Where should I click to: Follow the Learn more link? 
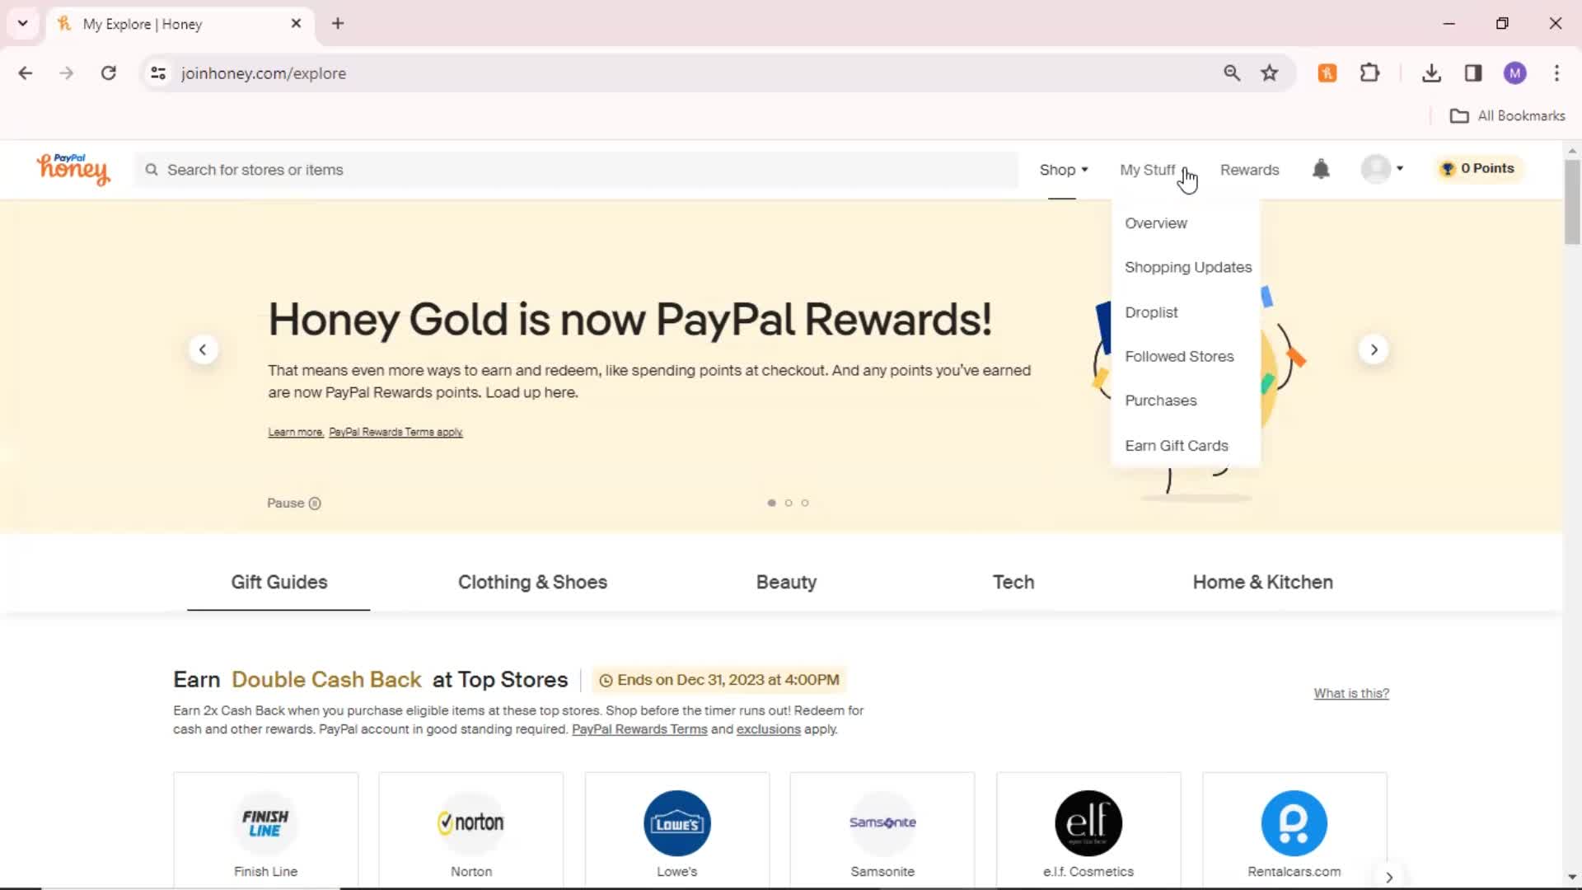(x=295, y=432)
